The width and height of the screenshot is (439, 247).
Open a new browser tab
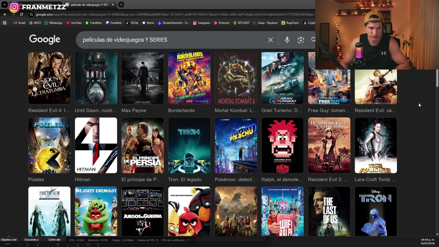click(121, 5)
